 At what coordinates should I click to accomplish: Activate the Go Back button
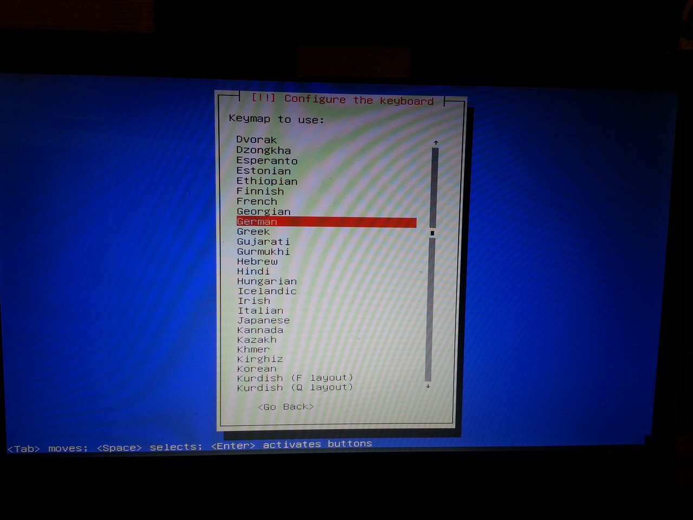286,407
